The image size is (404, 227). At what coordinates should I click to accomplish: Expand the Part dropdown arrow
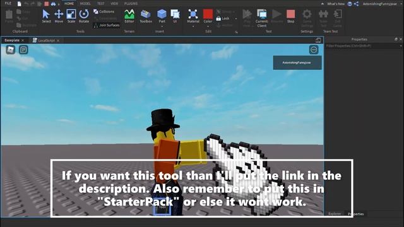(x=162, y=26)
